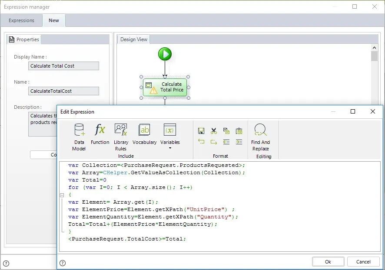Image resolution: width=385 pixels, height=270 pixels.
Task: Redo the last edit
Action: pyautogui.click(x=214, y=142)
